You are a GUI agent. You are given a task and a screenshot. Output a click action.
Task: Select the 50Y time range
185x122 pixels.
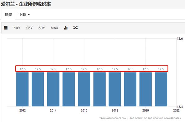42,28
